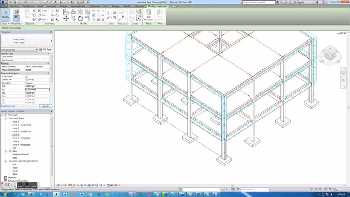The image size is (350, 197).
Task: Open the Area Loads type selector dropdown
Action: tap(36, 50)
